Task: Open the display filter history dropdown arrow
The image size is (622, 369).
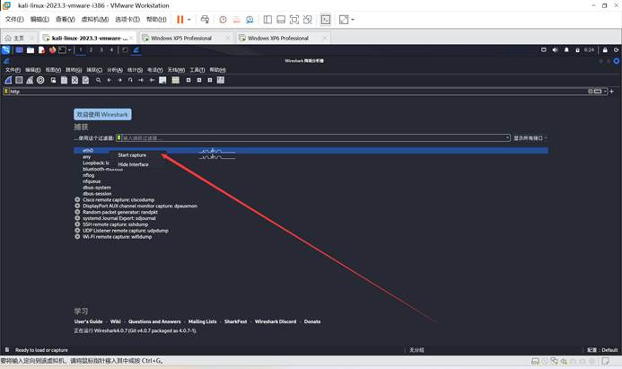Action: click(605, 92)
